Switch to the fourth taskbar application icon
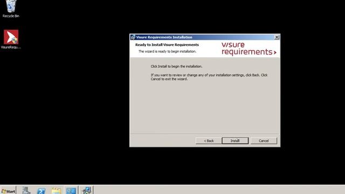Viewport: 345px width, 194px height. tap(71, 190)
